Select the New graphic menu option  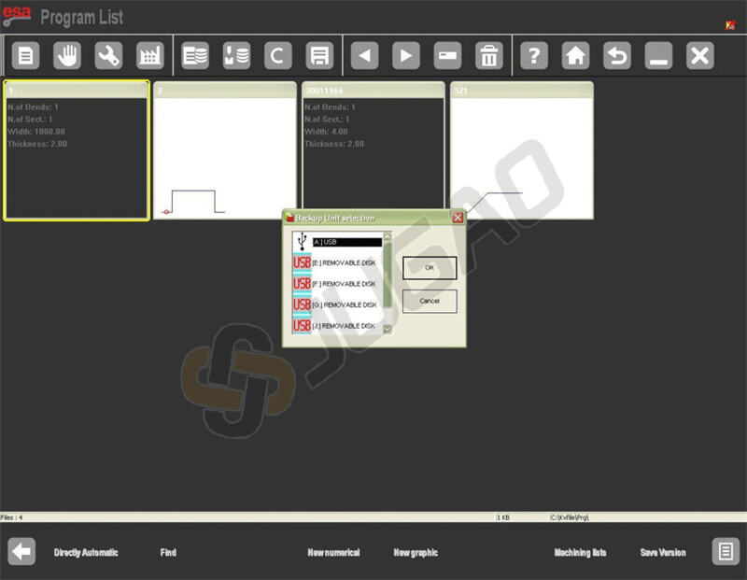pos(416,553)
